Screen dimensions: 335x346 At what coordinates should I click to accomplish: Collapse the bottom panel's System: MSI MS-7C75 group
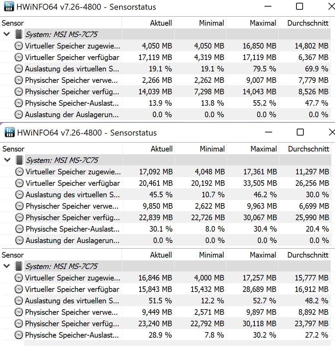6,266
